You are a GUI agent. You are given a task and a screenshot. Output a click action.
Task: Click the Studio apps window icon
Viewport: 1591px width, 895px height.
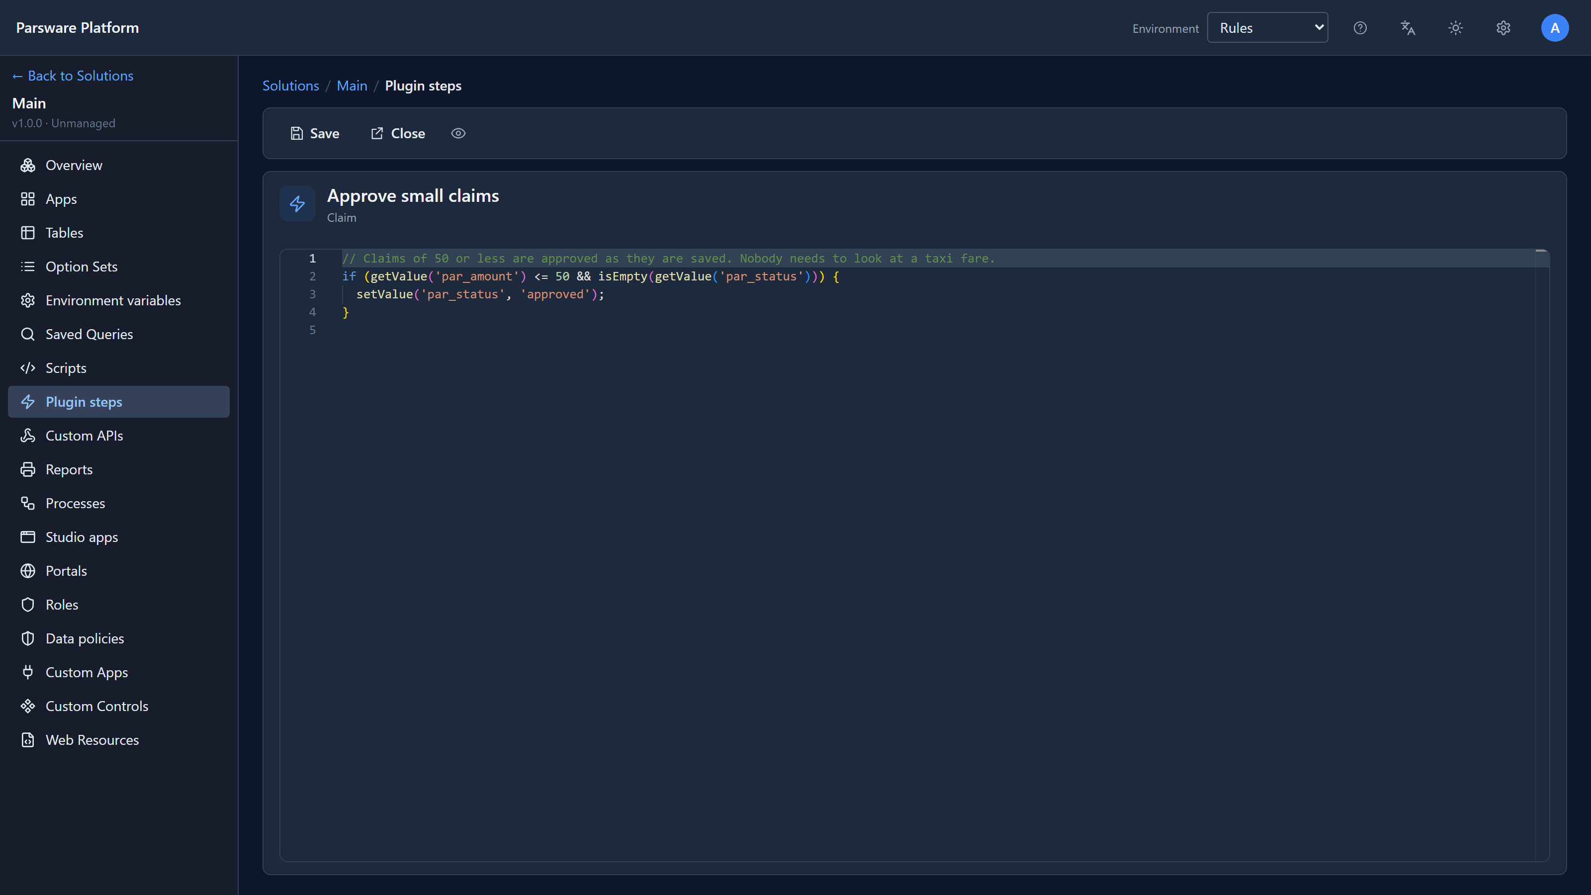tap(28, 537)
